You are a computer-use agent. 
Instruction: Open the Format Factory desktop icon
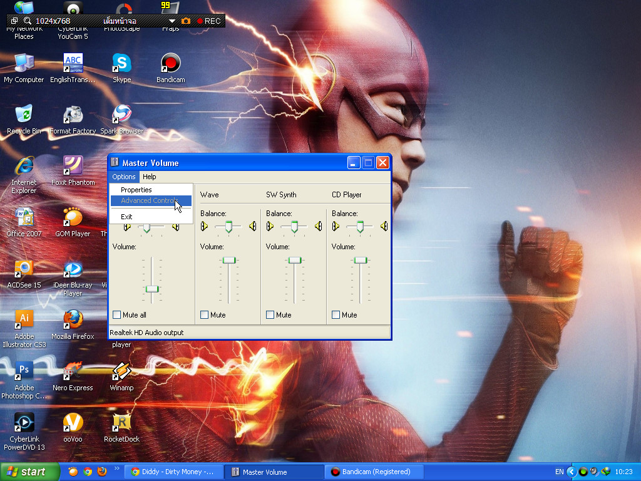point(73,115)
